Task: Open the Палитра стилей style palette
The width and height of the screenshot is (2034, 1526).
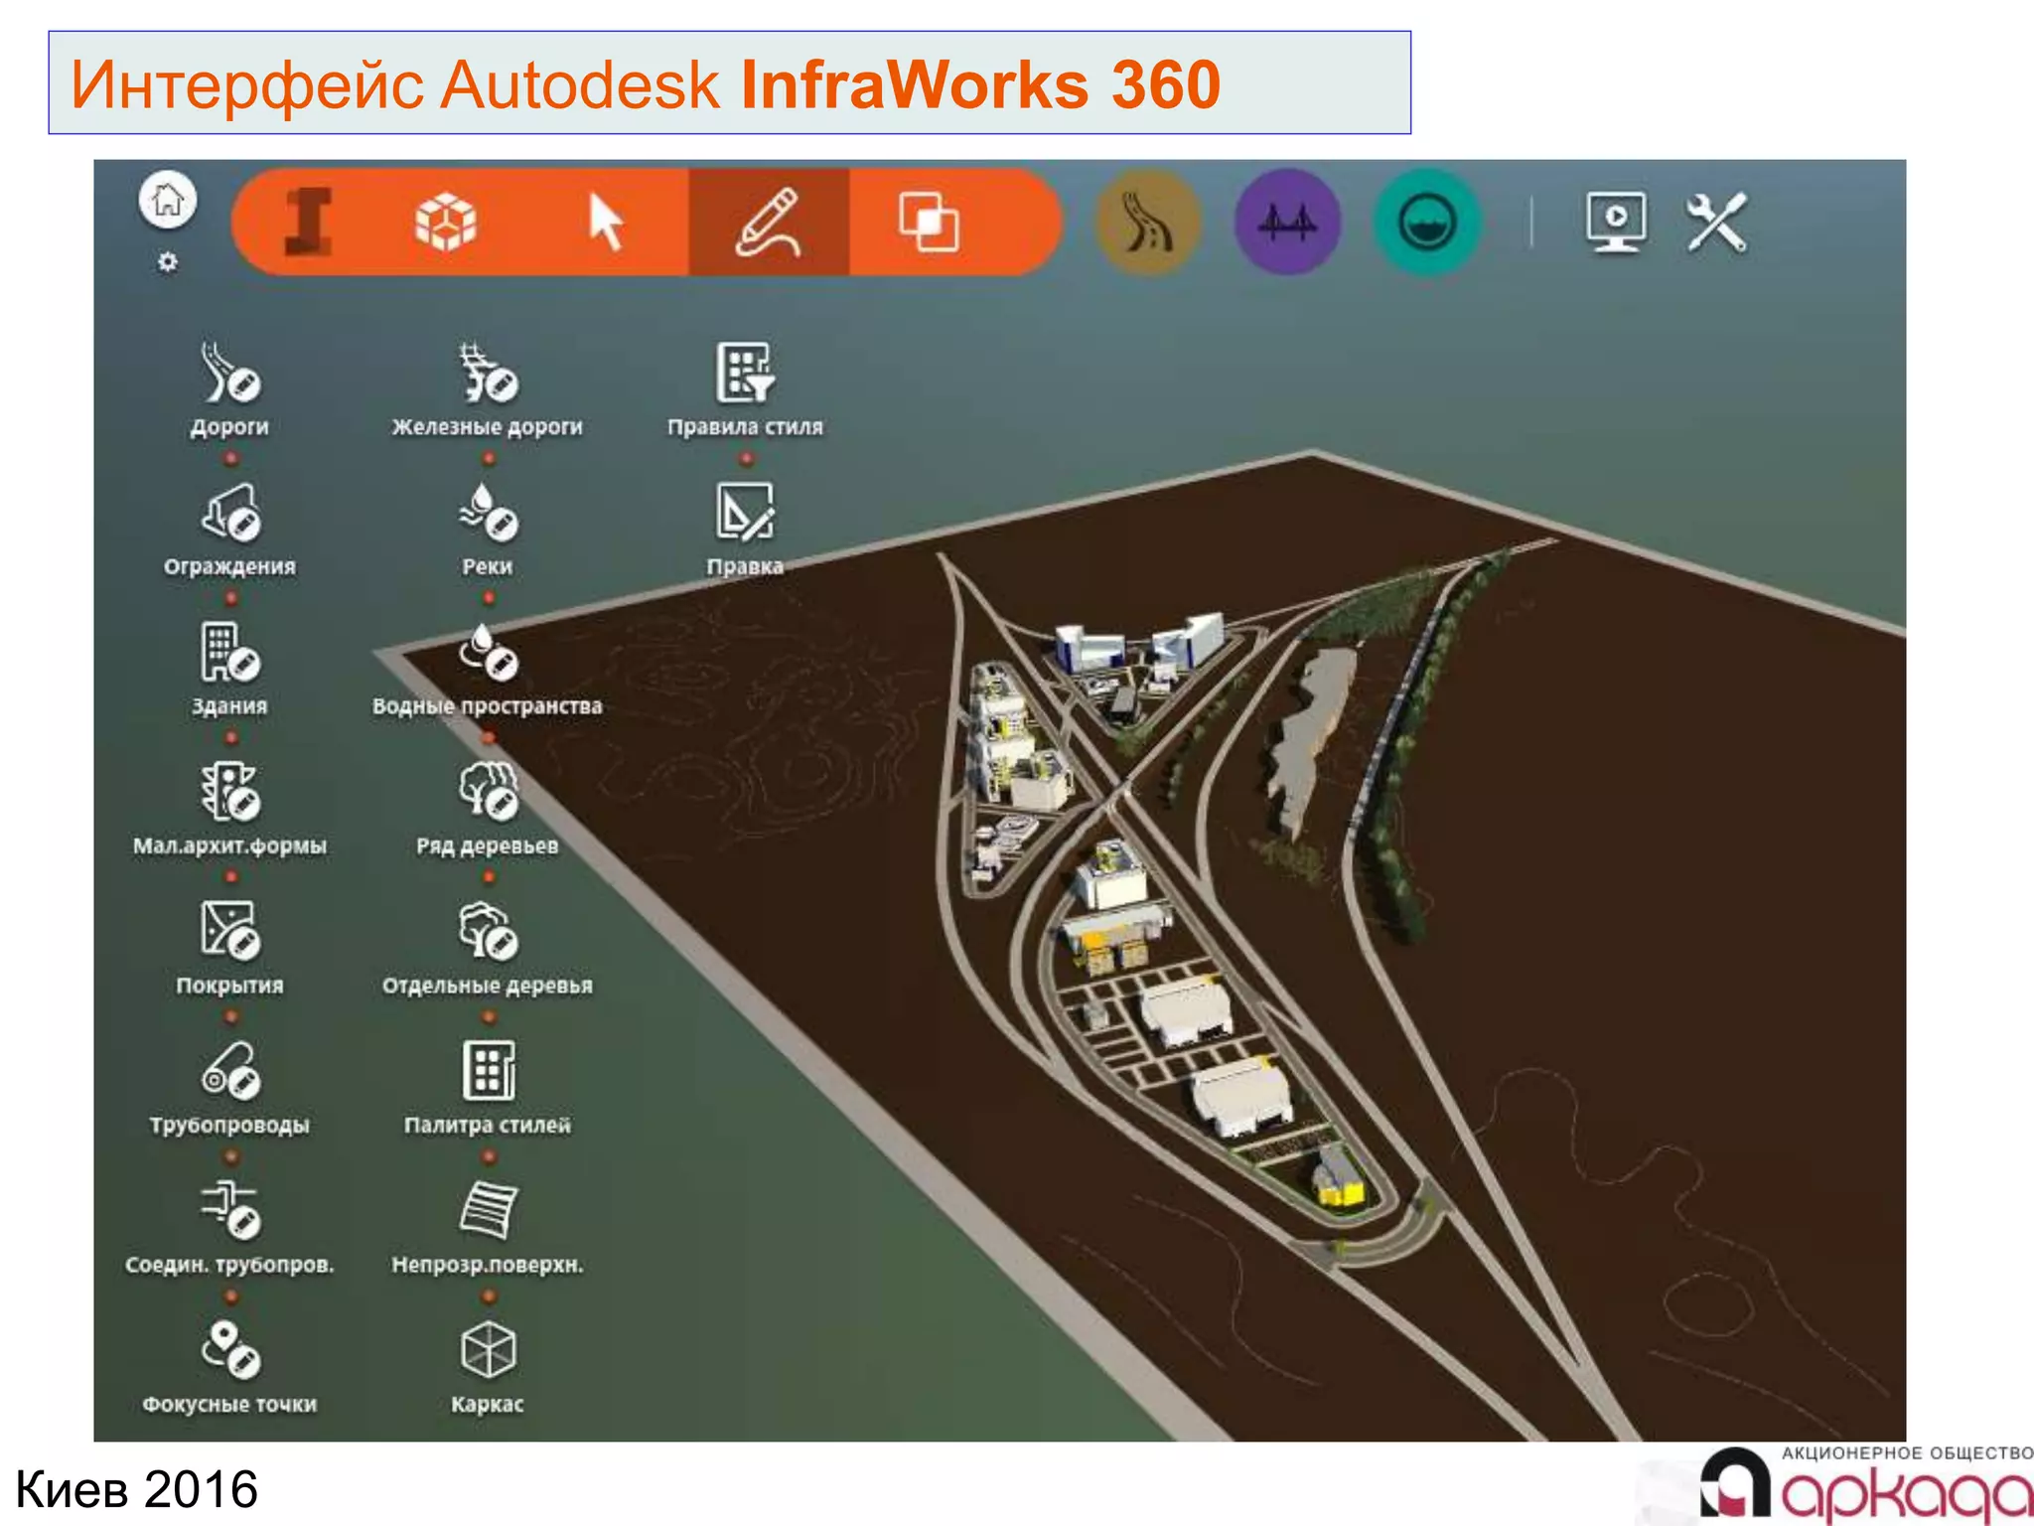Action: pos(487,1088)
